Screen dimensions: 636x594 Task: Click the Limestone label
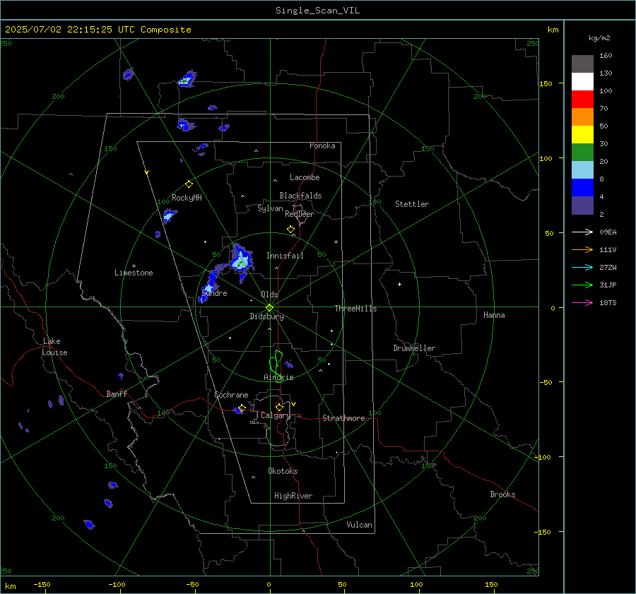[134, 273]
